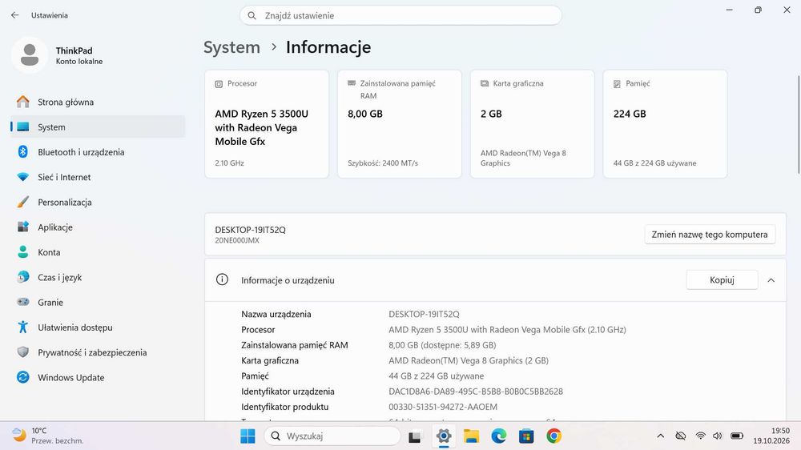This screenshot has height=450, width=801.
Task: Go back with the arrow button
Action: 14,15
